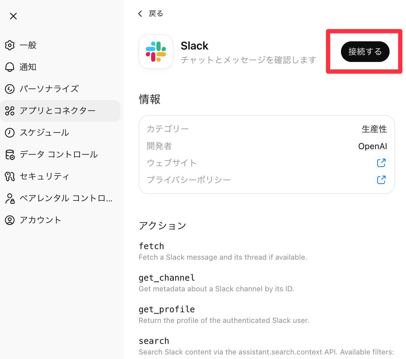The width and height of the screenshot is (406, 359).
Task: Select the get_channel action entry
Action: 167,278
